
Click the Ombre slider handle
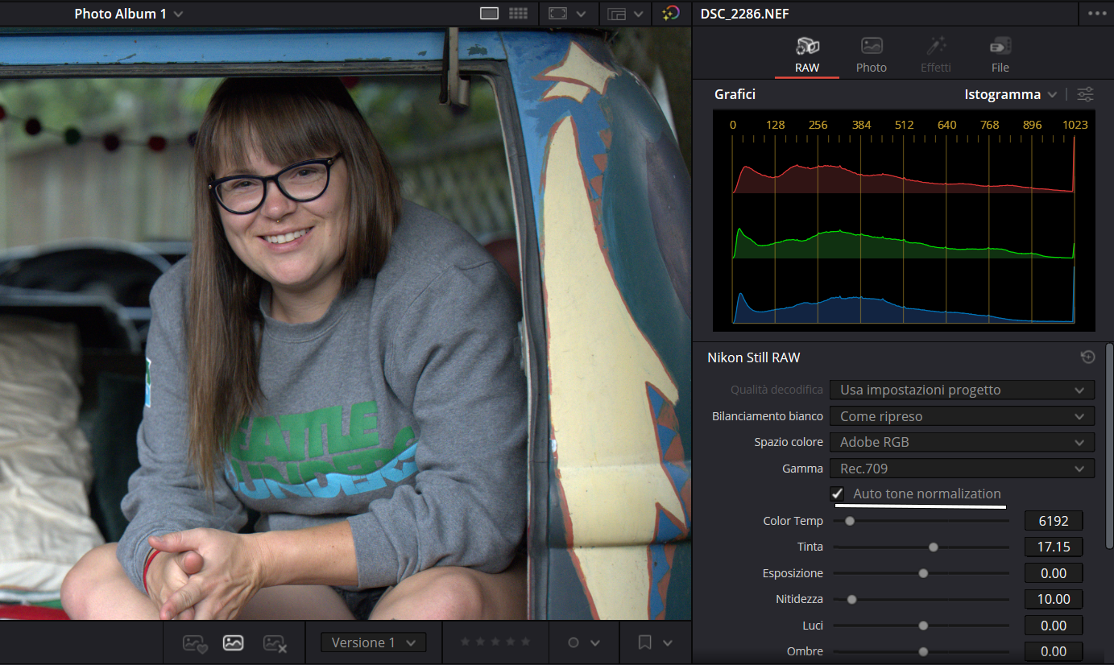click(x=923, y=651)
